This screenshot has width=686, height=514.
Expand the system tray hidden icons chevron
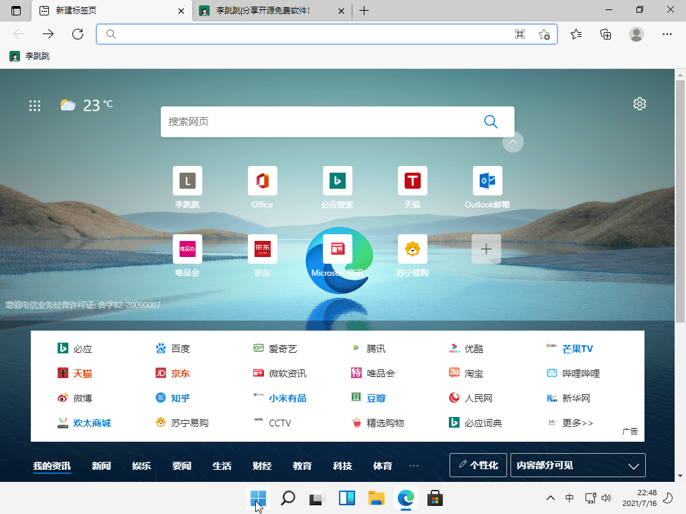pyautogui.click(x=551, y=498)
